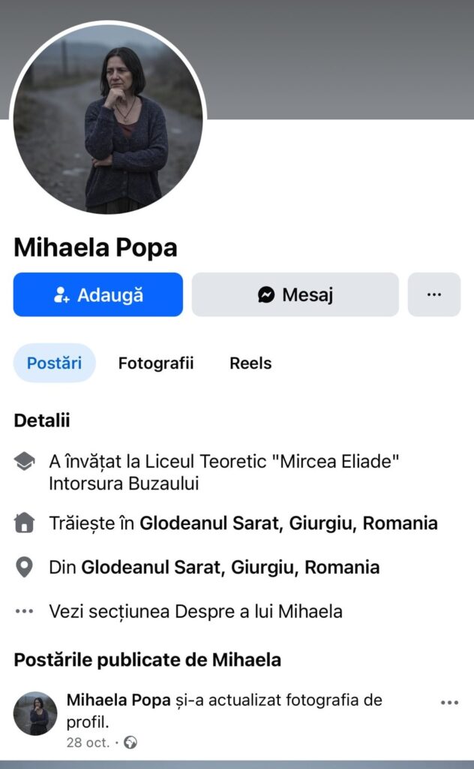Tap the small avatar beside the post
The height and width of the screenshot is (769, 474).
click(x=35, y=713)
